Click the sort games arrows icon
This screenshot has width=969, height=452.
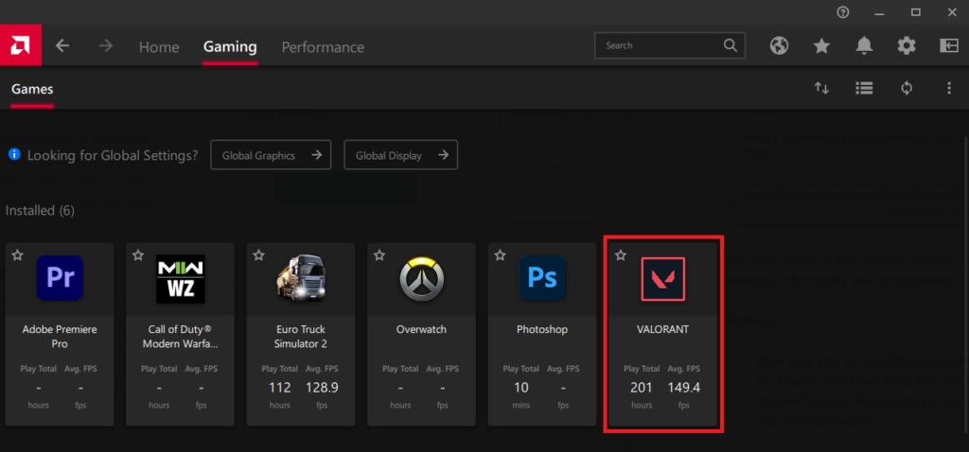point(821,88)
